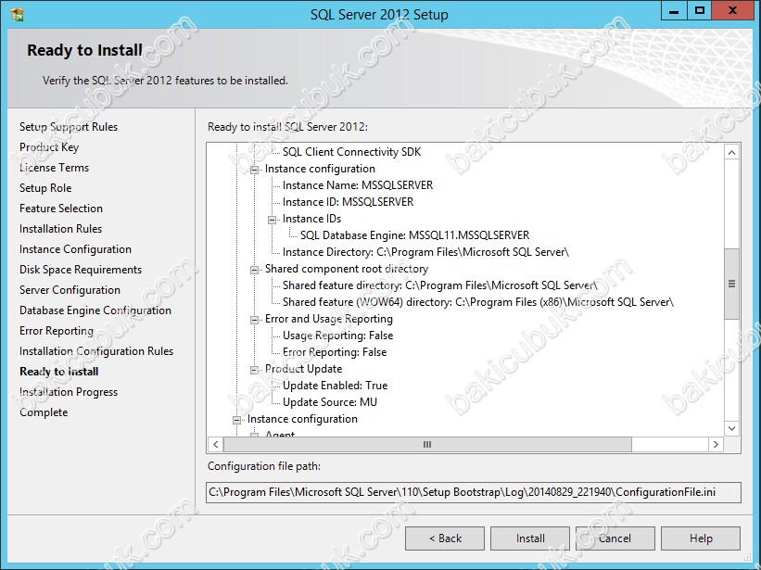This screenshot has width=761, height=570.
Task: Click the SQL Server Setup title bar icon
Action: click(18, 15)
